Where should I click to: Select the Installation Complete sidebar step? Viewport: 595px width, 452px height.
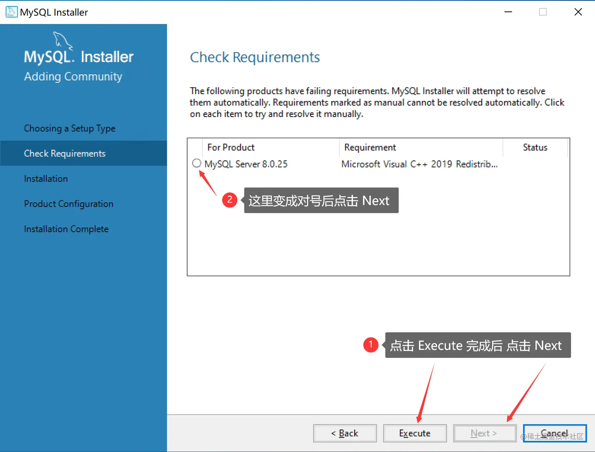(x=66, y=229)
